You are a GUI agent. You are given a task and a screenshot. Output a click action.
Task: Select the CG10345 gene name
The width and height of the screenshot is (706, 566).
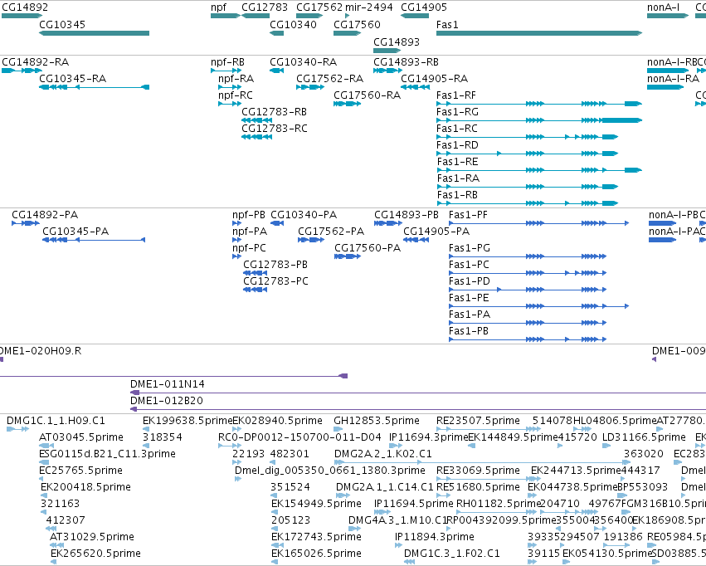62,24
